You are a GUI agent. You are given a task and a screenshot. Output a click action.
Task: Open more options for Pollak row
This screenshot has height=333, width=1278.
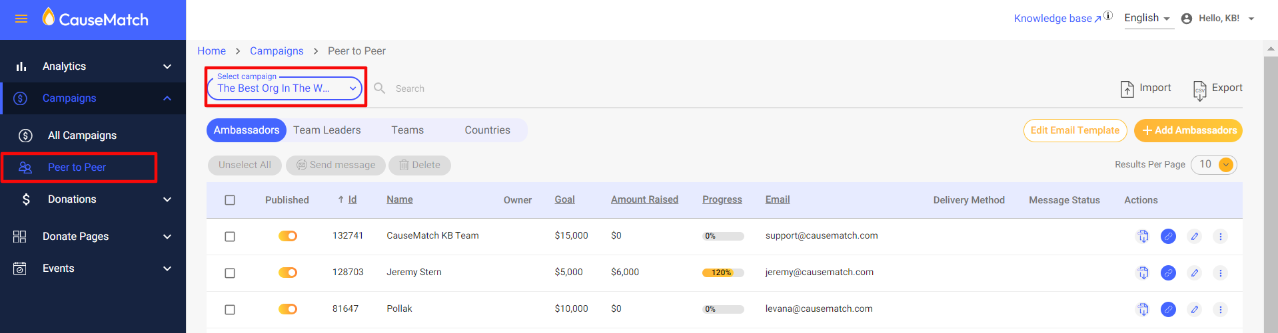tap(1220, 309)
